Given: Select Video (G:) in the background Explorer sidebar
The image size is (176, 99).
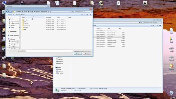Looking at the screenshot, I should coord(59,60).
